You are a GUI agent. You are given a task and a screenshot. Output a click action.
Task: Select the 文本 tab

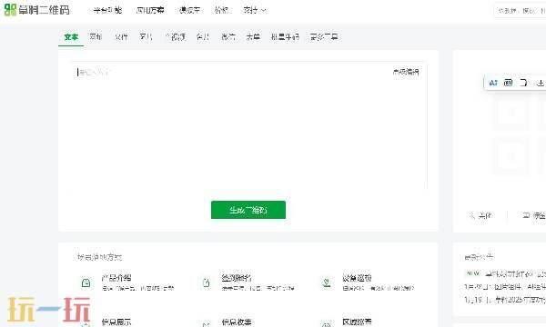click(71, 36)
